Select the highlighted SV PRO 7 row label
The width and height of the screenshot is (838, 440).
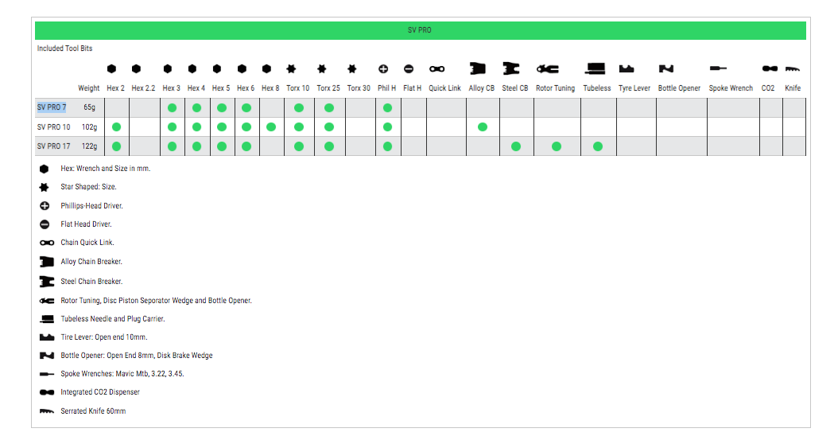pos(52,107)
